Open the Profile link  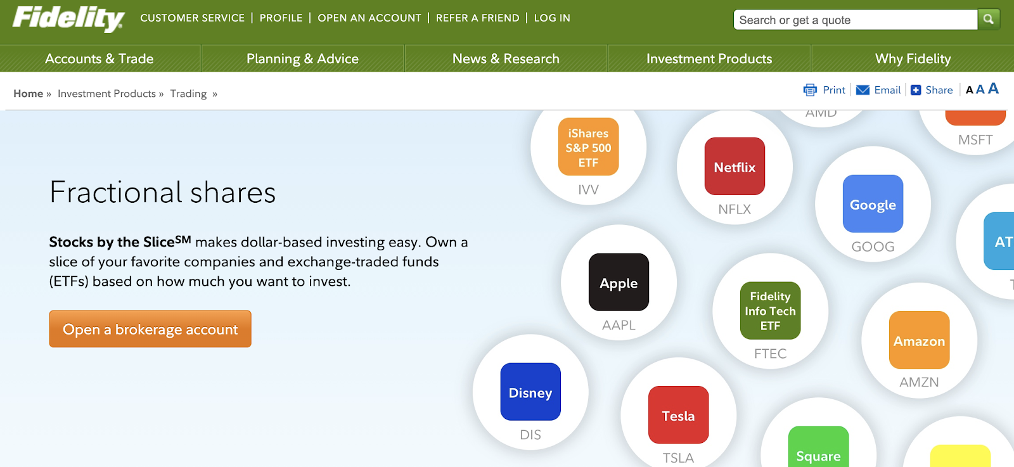281,18
